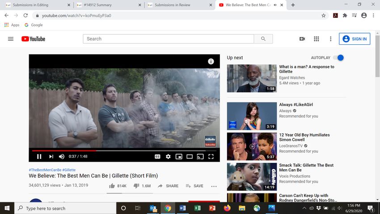The image size is (380, 214).
Task: Open PowerPoint from the taskbar
Action: click(212, 208)
